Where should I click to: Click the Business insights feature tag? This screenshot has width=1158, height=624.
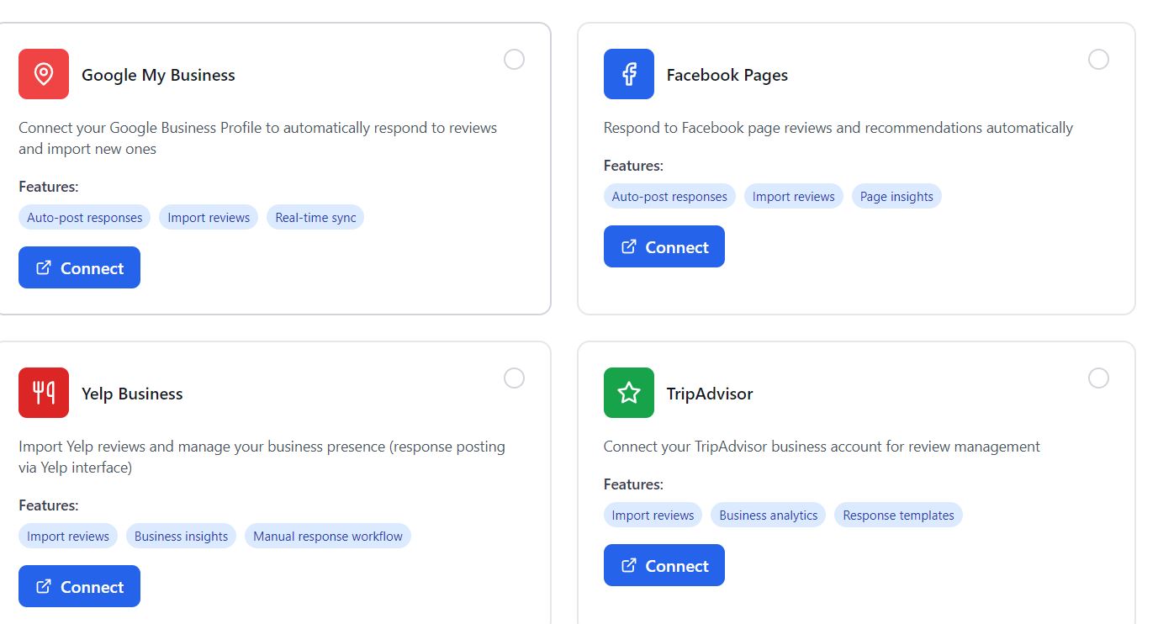tap(181, 536)
